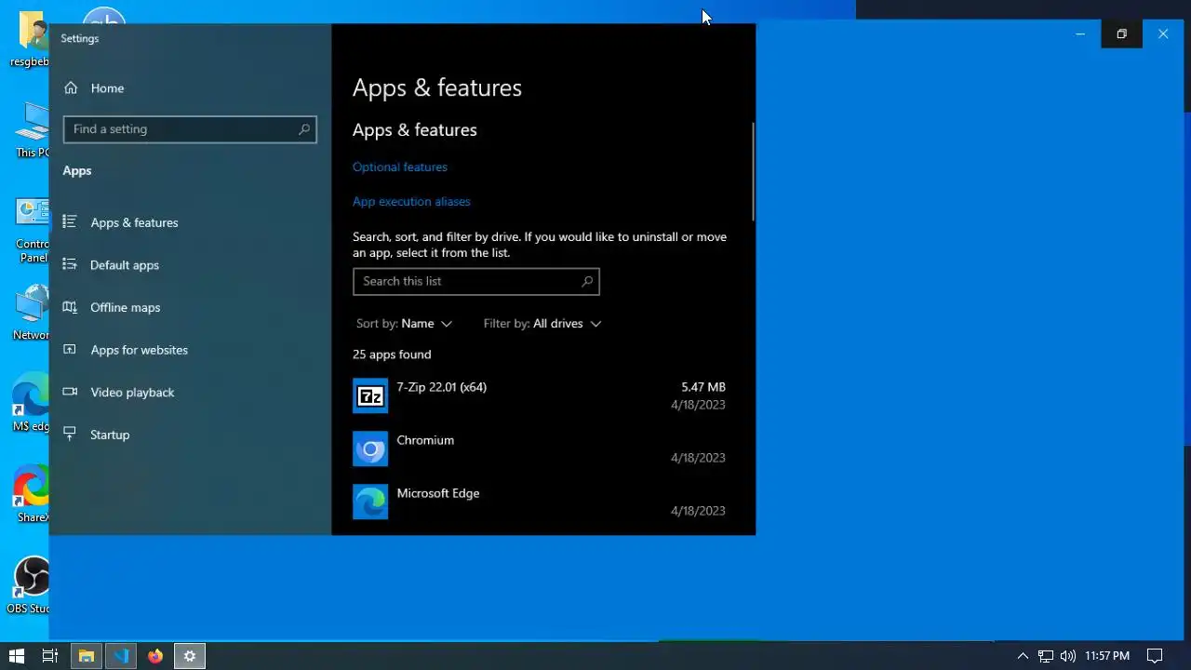Click the network tray icon

pyautogui.click(x=1046, y=656)
